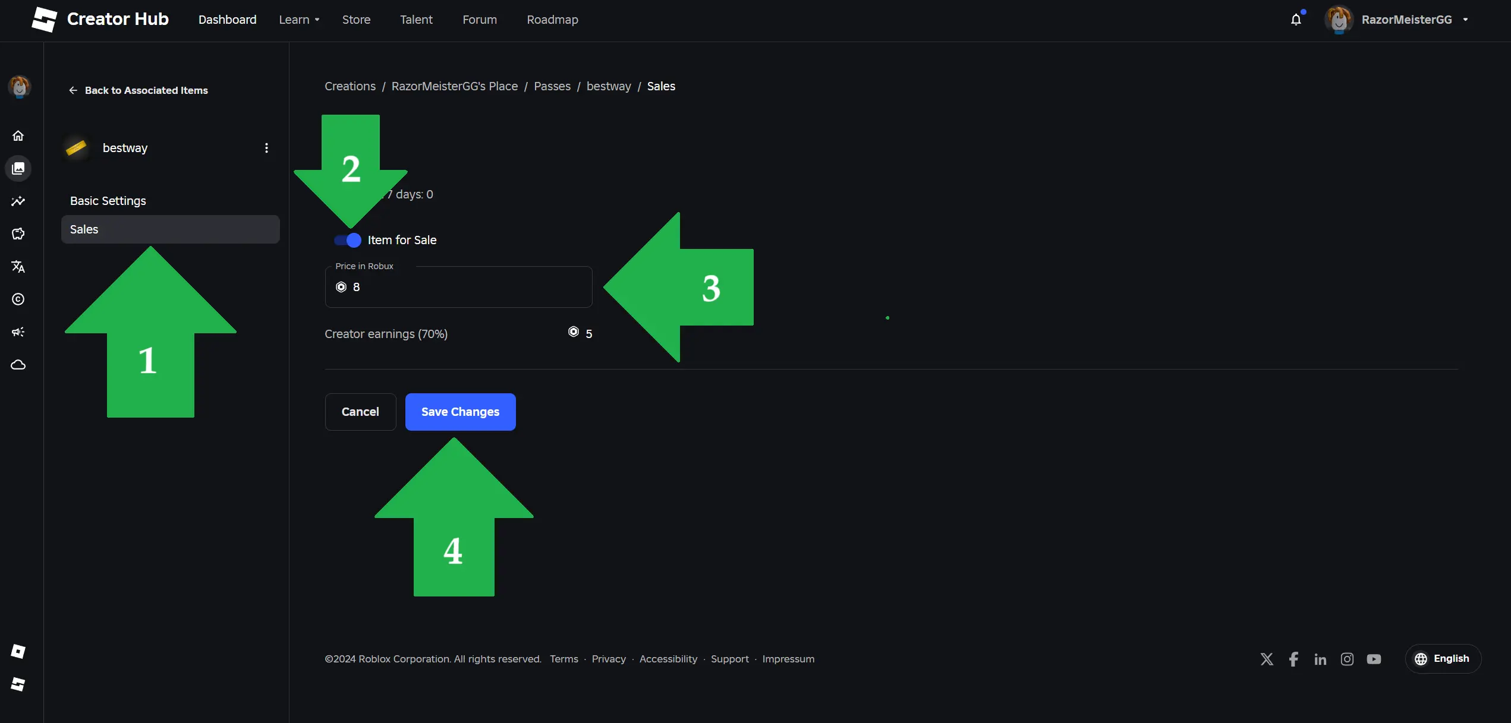Viewport: 1511px width, 723px height.
Task: Open Store in top navigation
Action: point(356,20)
